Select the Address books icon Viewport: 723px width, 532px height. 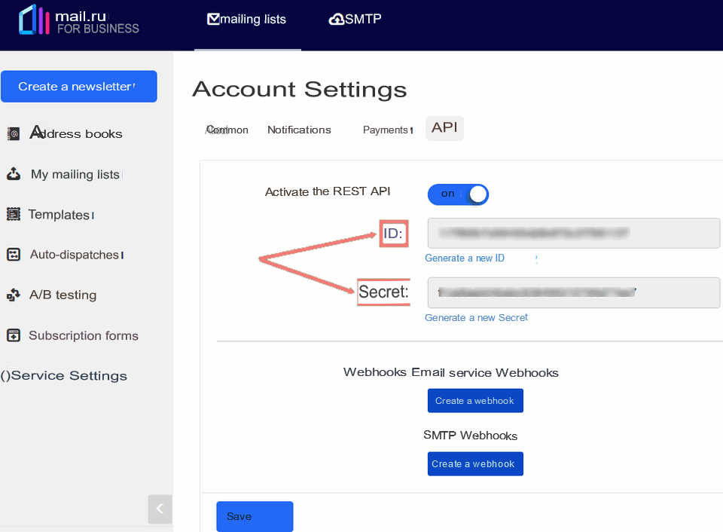tap(13, 133)
